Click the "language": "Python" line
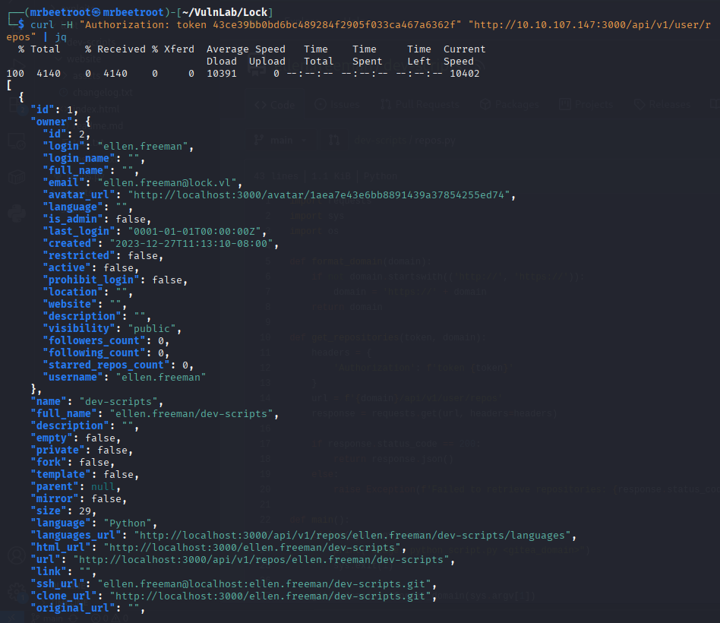The image size is (720, 623). [93, 523]
